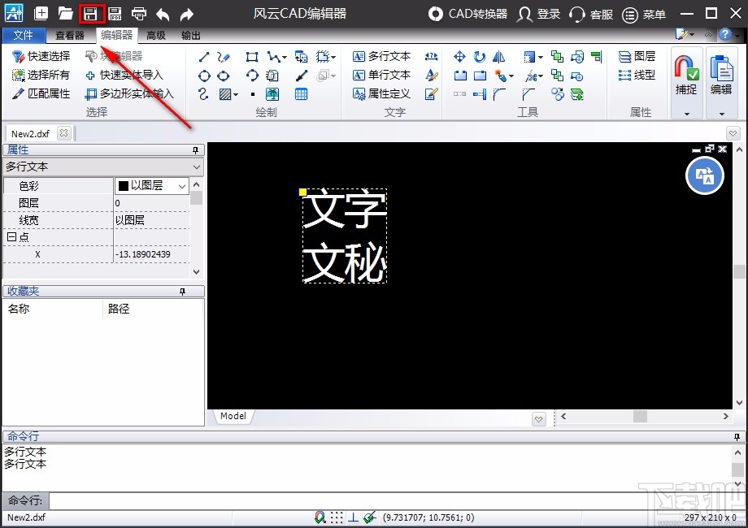The width and height of the screenshot is (748, 528).
Task: Select the Spline curve tool
Action: [x=203, y=94]
